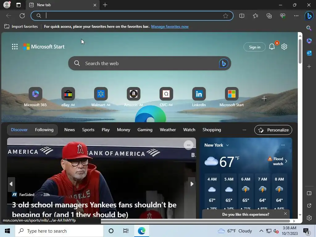The width and height of the screenshot is (316, 237).
Task: Open the Flood watch alert
Action: pos(278,161)
